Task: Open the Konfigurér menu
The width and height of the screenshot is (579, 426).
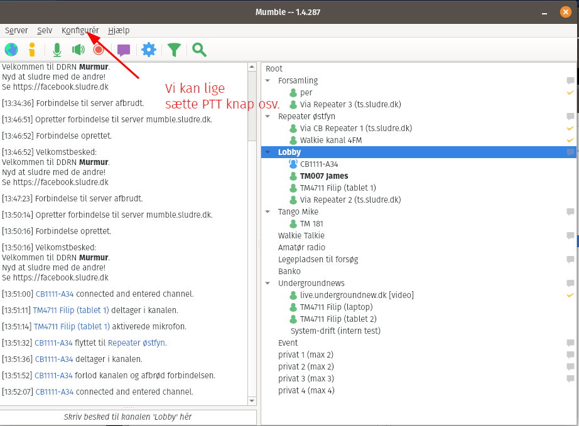Action: tap(80, 30)
